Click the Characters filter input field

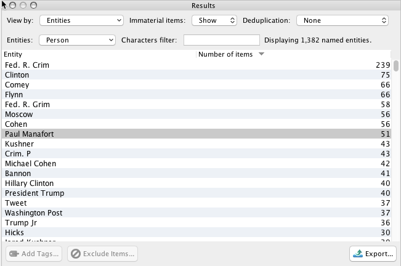222,40
